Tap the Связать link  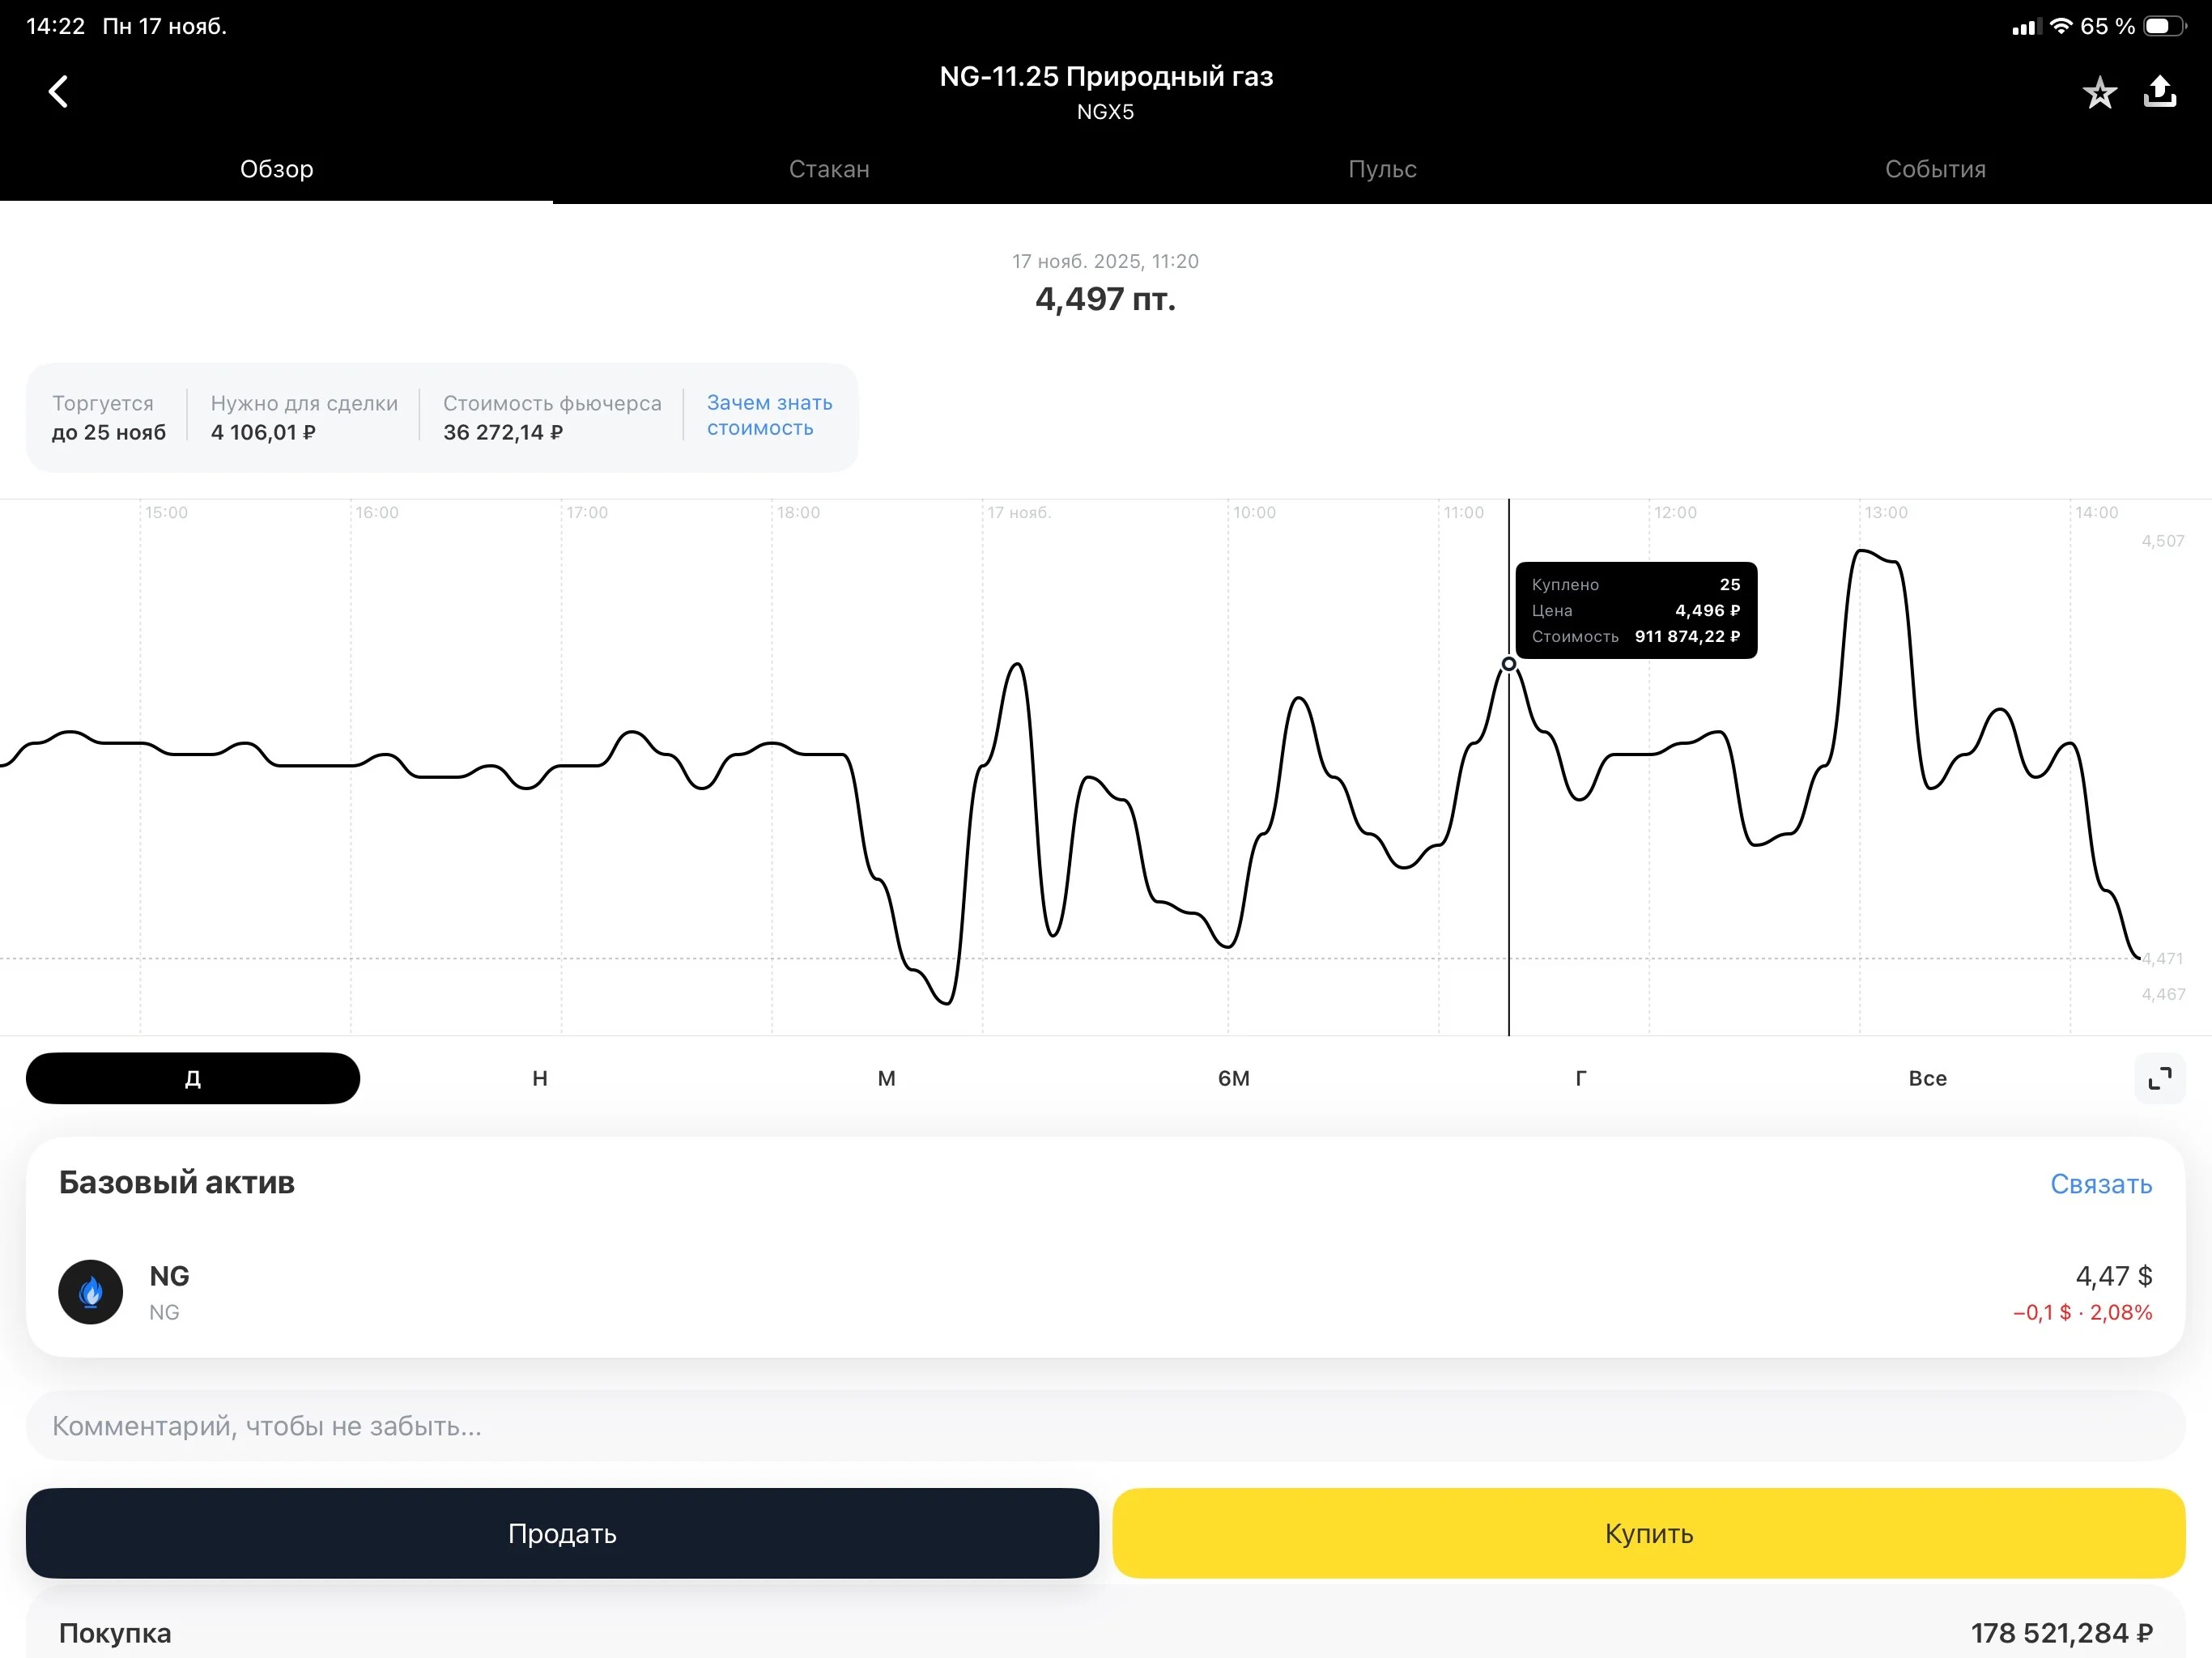point(2101,1184)
